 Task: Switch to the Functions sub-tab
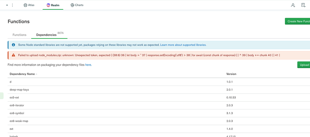pos(19,35)
